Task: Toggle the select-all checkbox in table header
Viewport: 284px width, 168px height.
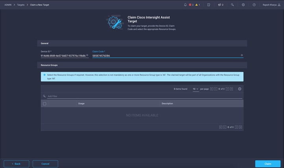Action: (44, 104)
